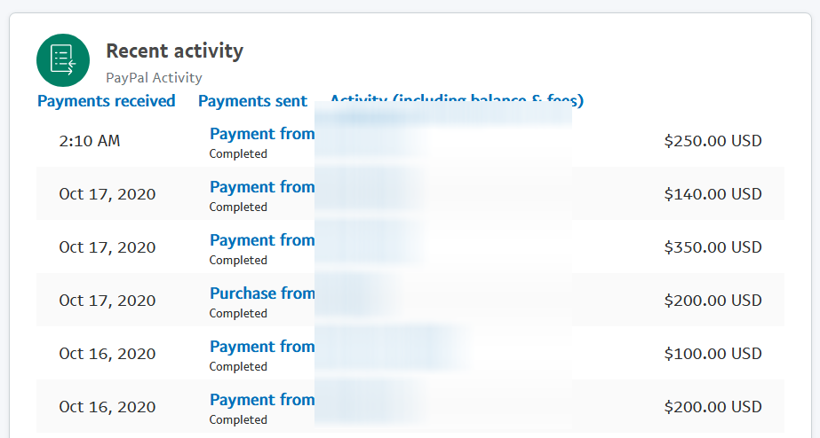Switch to the Payments sent tab
This screenshot has height=438, width=820.
252,101
